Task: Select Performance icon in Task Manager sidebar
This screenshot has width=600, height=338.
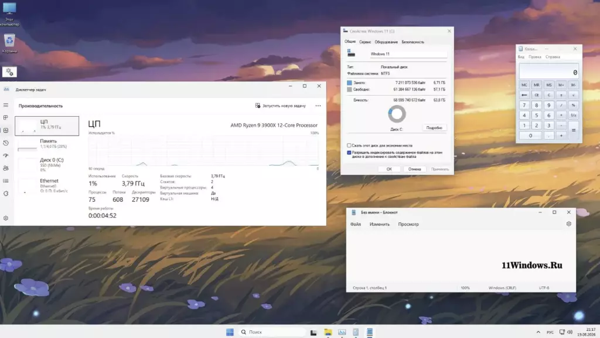Action: [6, 130]
